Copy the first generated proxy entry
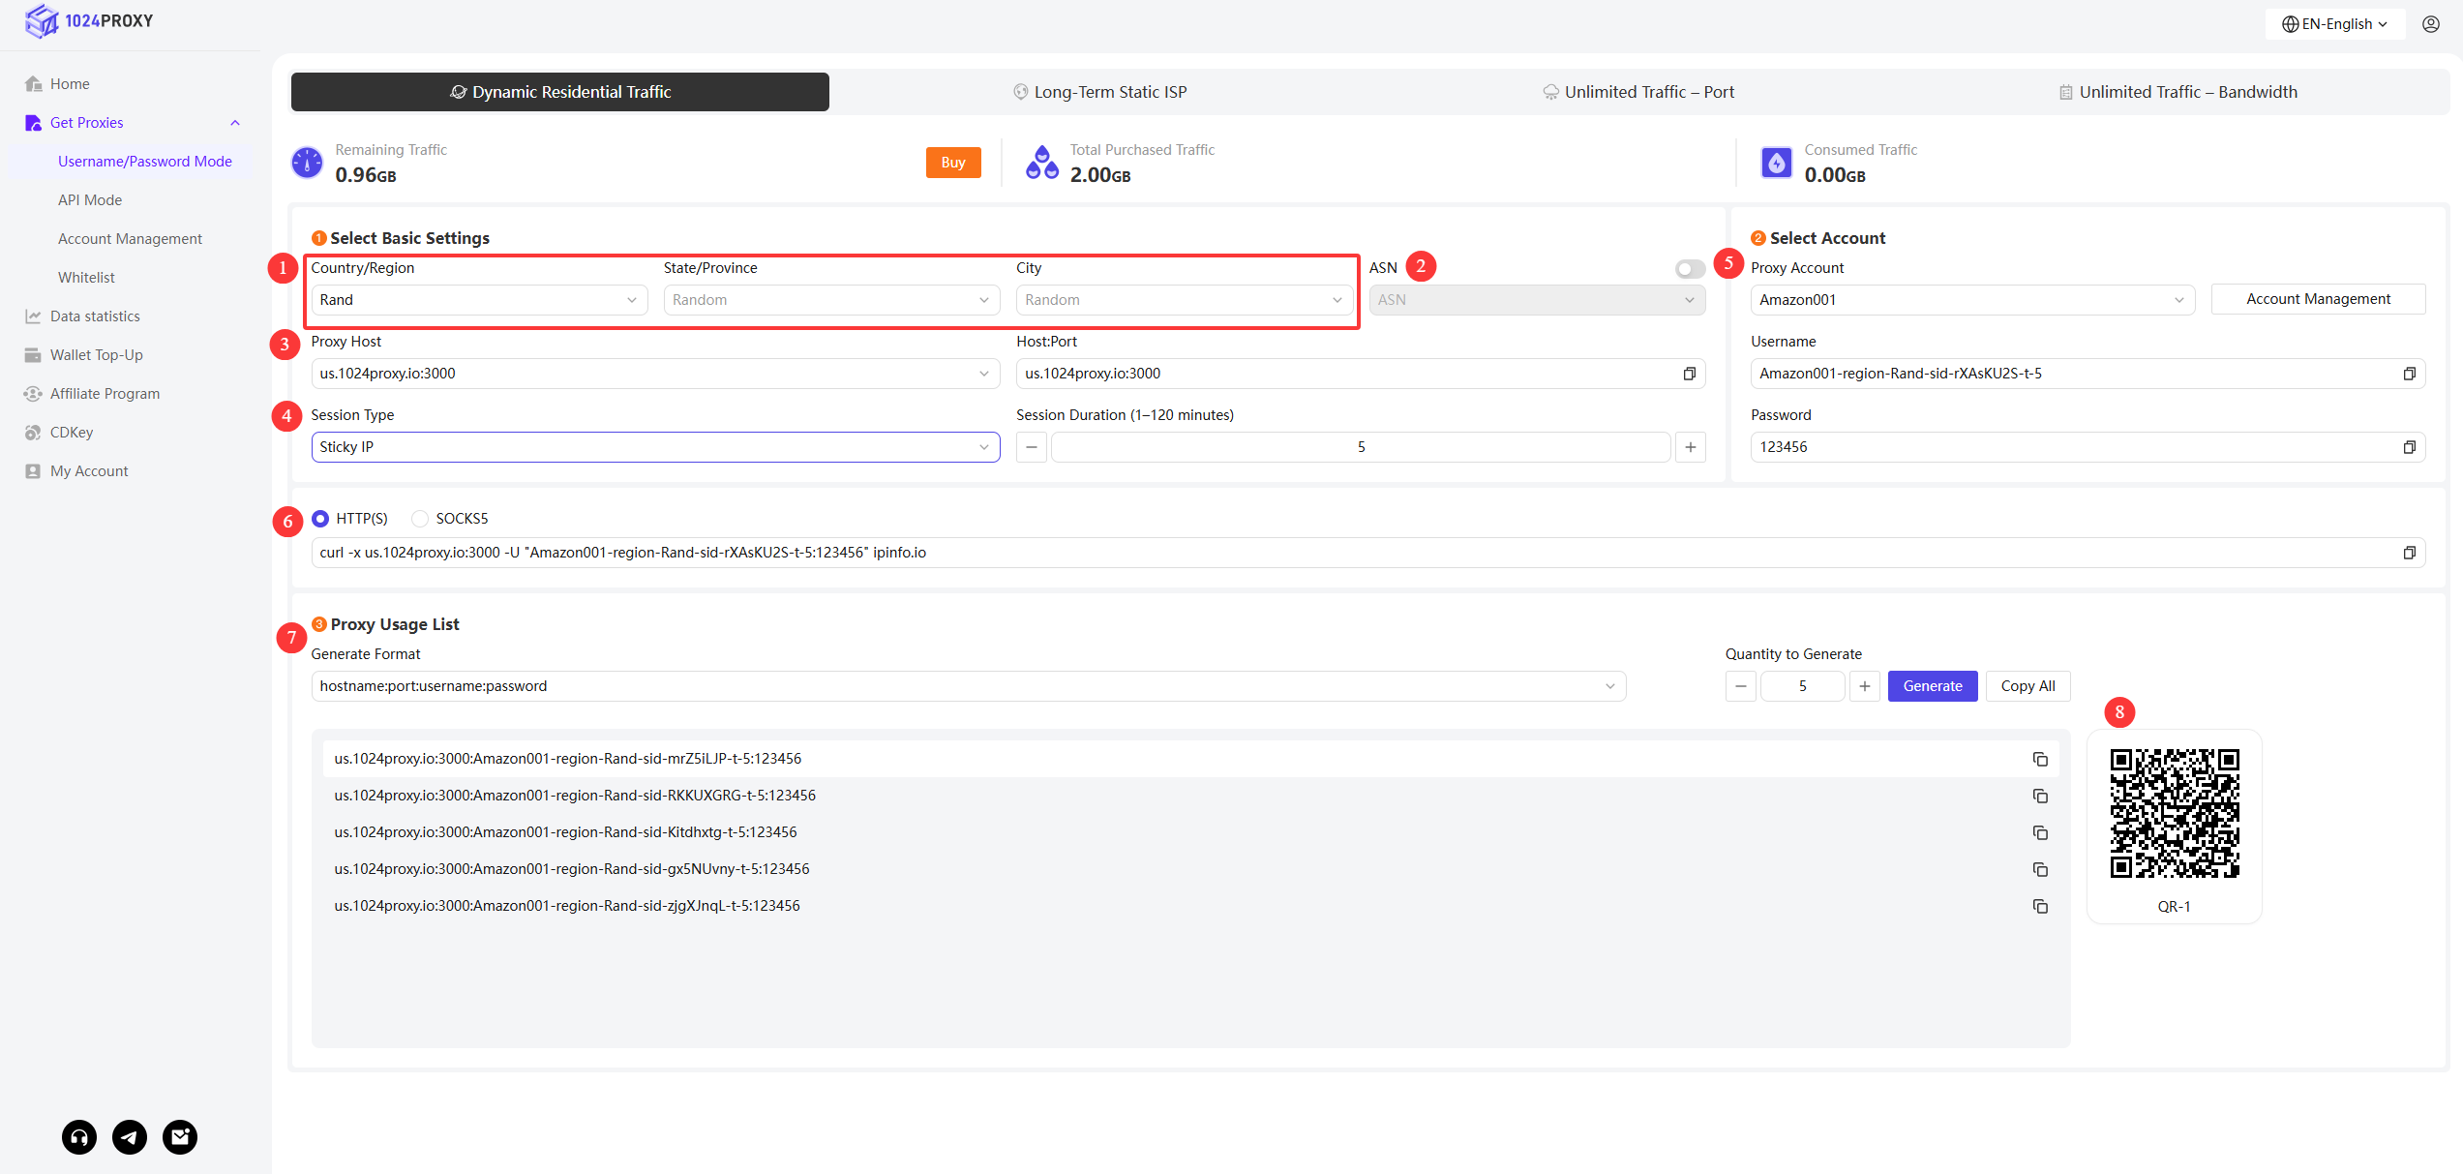Viewport: 2463px width, 1174px height. [2040, 760]
